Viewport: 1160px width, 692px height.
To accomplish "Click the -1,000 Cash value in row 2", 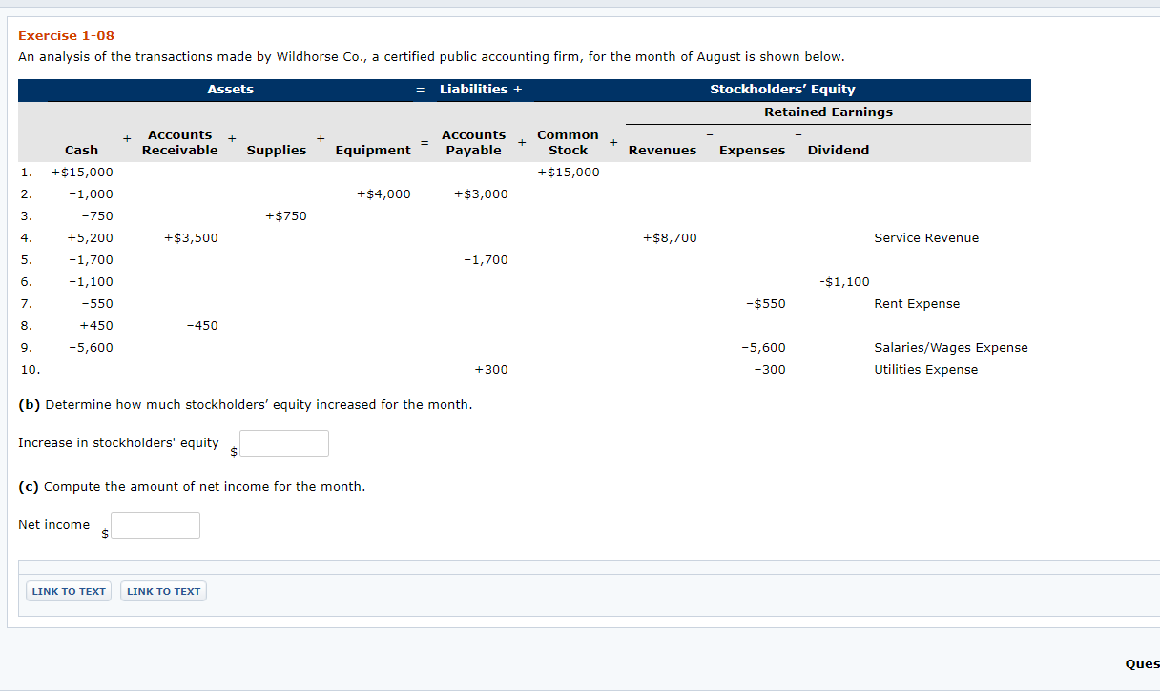I will coord(91,194).
